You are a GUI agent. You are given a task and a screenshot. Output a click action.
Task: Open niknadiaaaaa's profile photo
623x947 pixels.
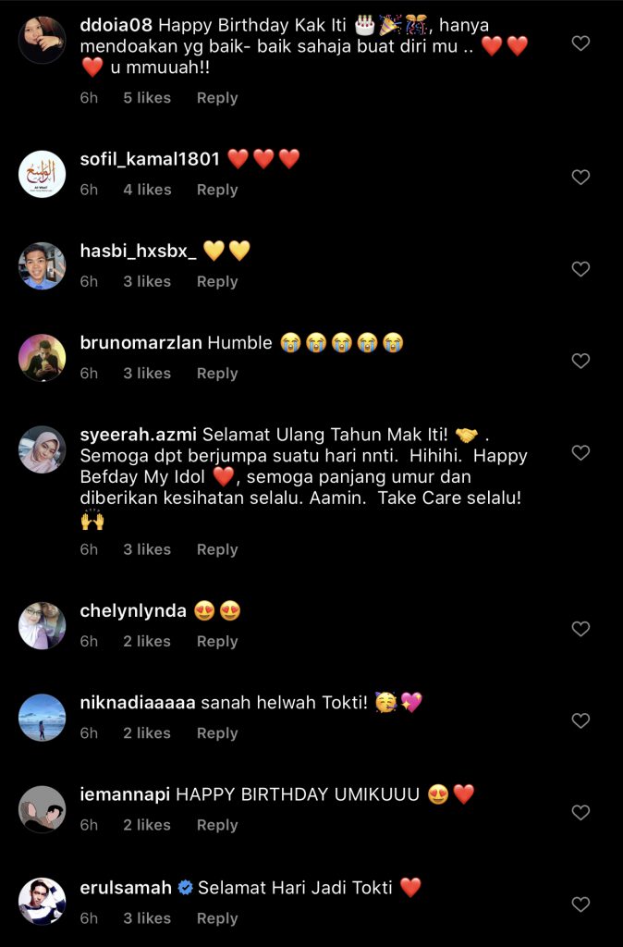(43, 717)
